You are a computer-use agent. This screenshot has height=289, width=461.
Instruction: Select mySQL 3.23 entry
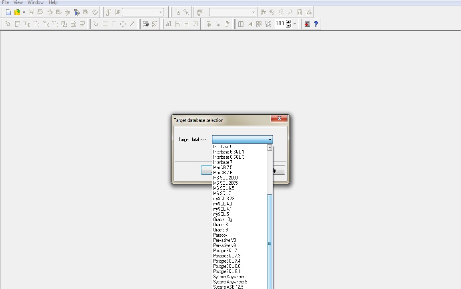pos(239,199)
